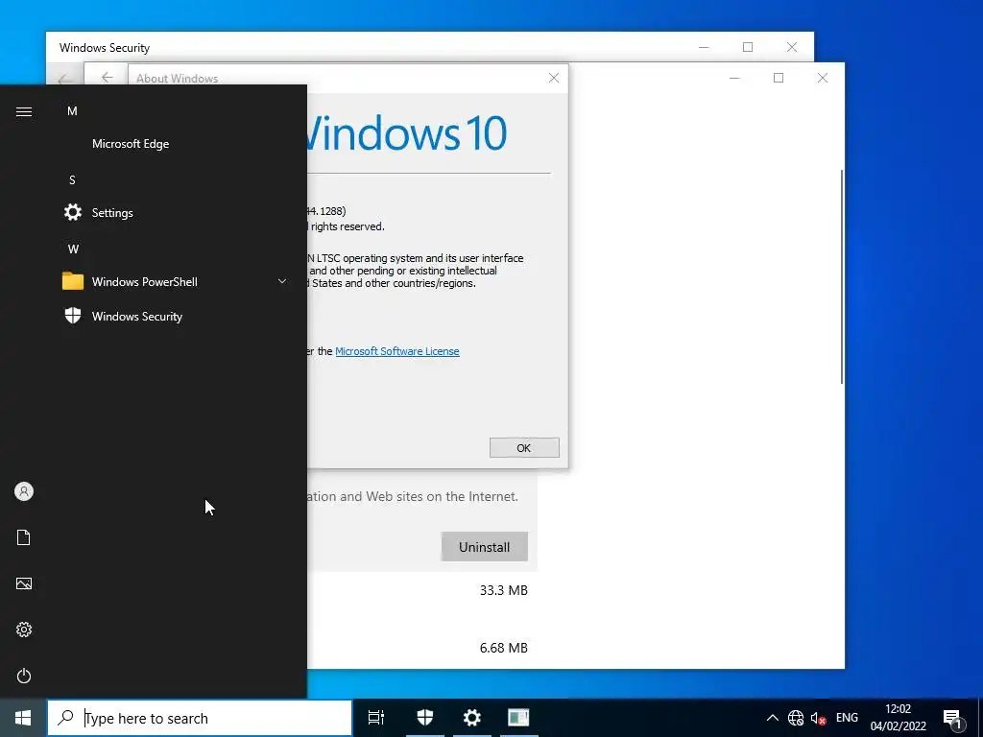Click the Windows Start button
The height and width of the screenshot is (737, 983).
[x=23, y=718]
